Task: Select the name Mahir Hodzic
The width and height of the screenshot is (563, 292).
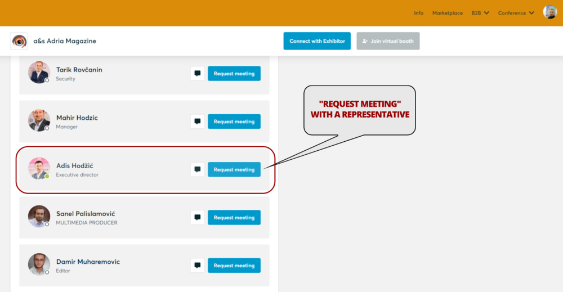Action: tap(77, 118)
